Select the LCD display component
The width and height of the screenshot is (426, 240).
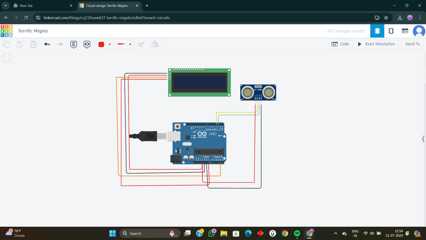pyautogui.click(x=199, y=82)
